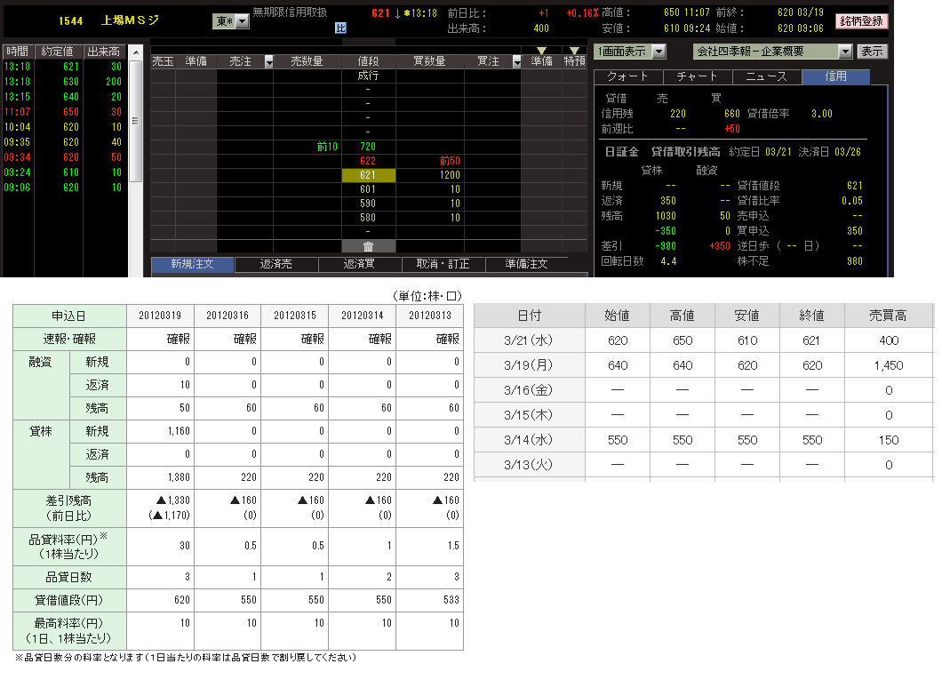Expand the 1画面表示 display dropdown
942x680 pixels.
659,52
